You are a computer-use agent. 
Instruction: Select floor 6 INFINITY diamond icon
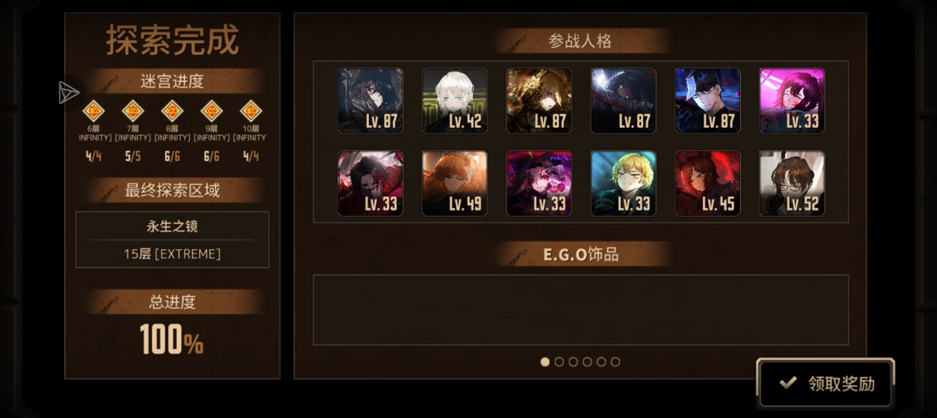coord(94,110)
